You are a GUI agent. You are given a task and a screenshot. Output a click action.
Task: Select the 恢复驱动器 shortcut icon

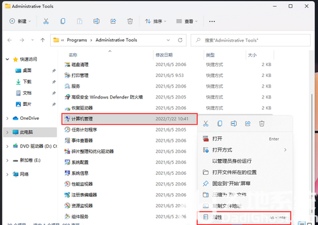pyautogui.click(x=67, y=108)
